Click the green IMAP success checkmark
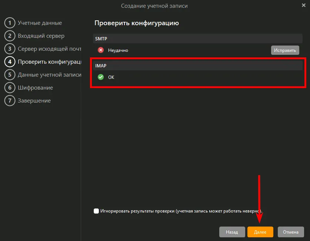 [x=100, y=77]
